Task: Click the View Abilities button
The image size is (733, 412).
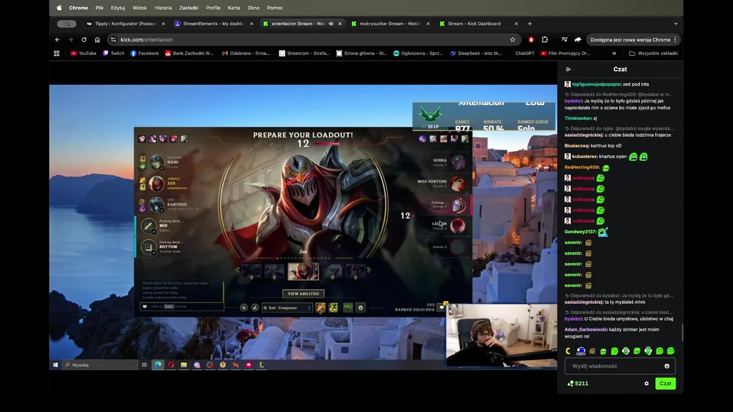Action: tap(303, 294)
